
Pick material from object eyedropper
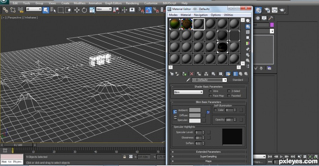(x=188, y=80)
